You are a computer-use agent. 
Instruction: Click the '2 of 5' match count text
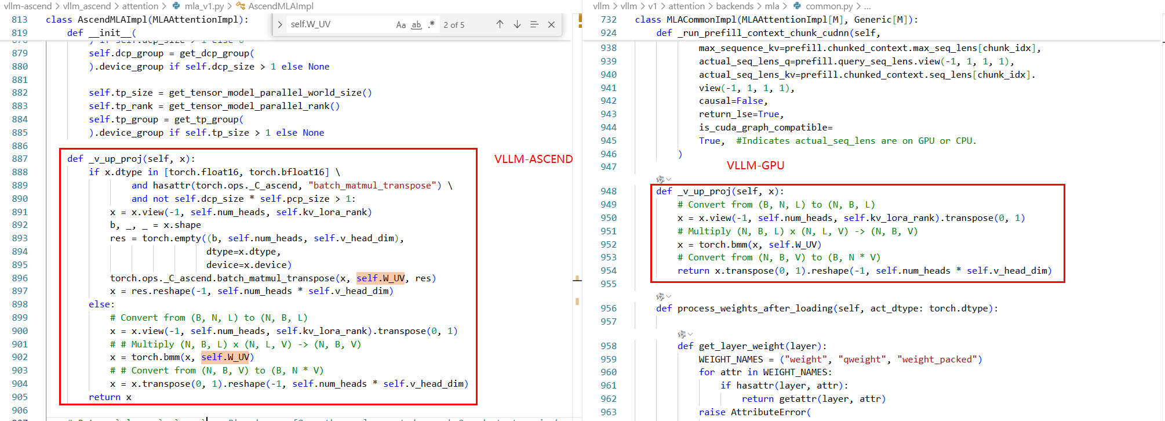[x=454, y=25]
